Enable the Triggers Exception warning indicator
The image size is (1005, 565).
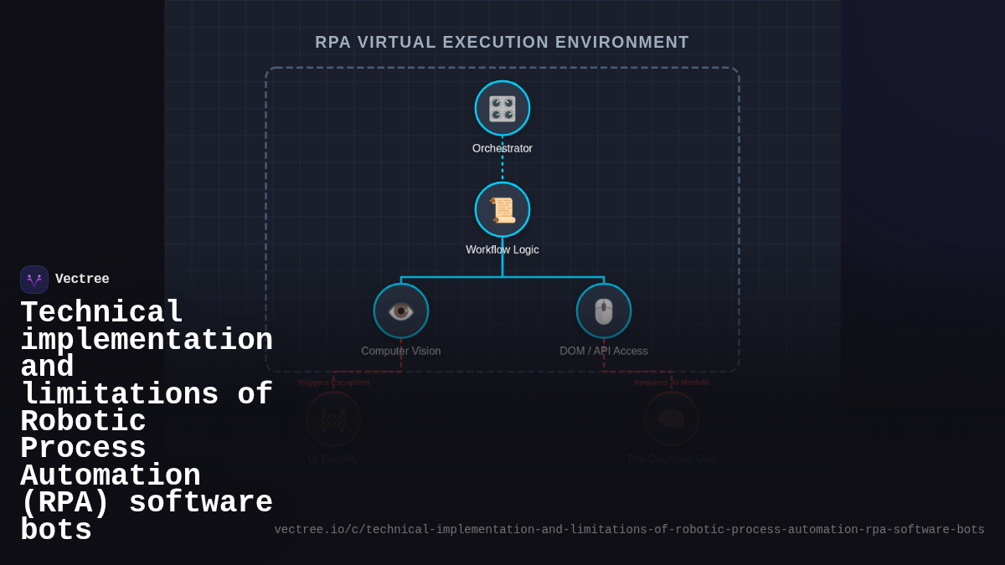(333, 382)
